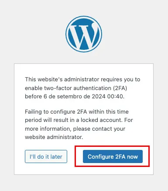Click the "more information" words
The image size is (168, 191).
[48, 129]
